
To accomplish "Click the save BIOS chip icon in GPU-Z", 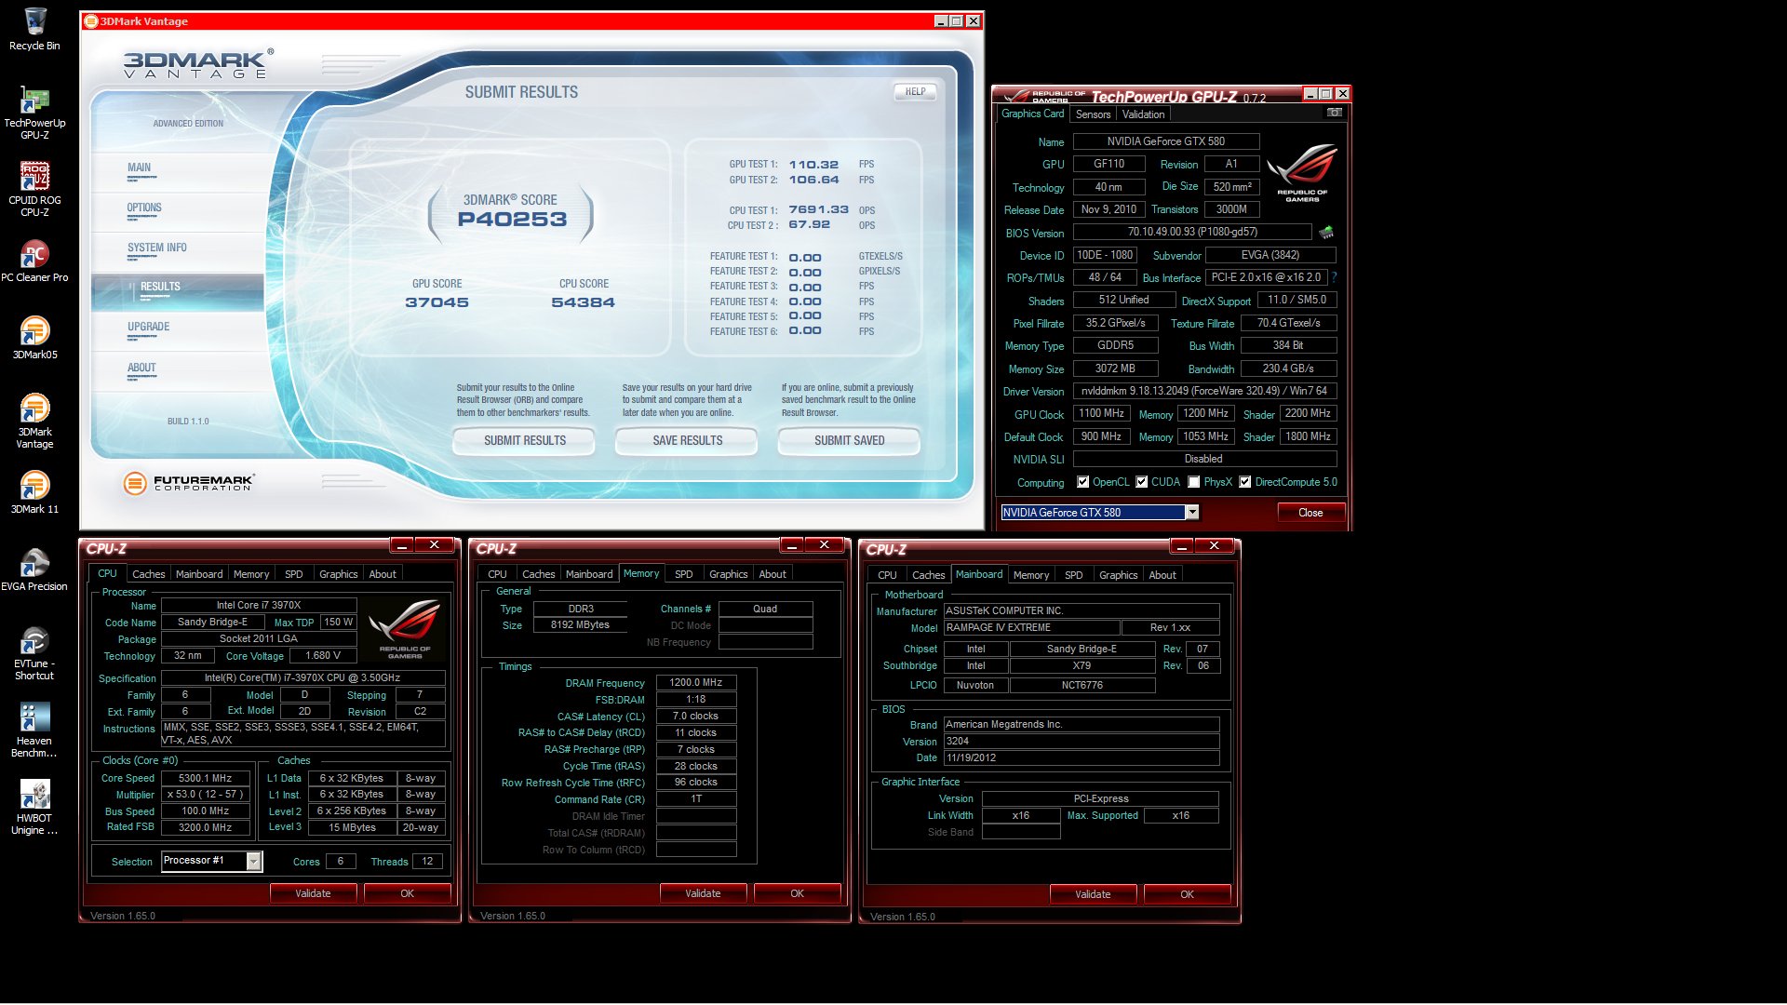I will 1326,232.
